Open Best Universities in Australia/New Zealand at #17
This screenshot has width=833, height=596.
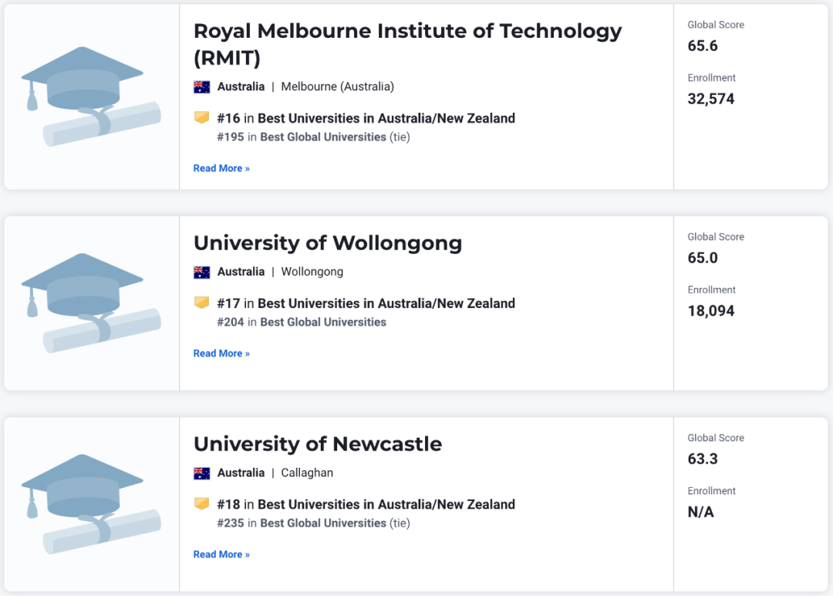(x=386, y=303)
